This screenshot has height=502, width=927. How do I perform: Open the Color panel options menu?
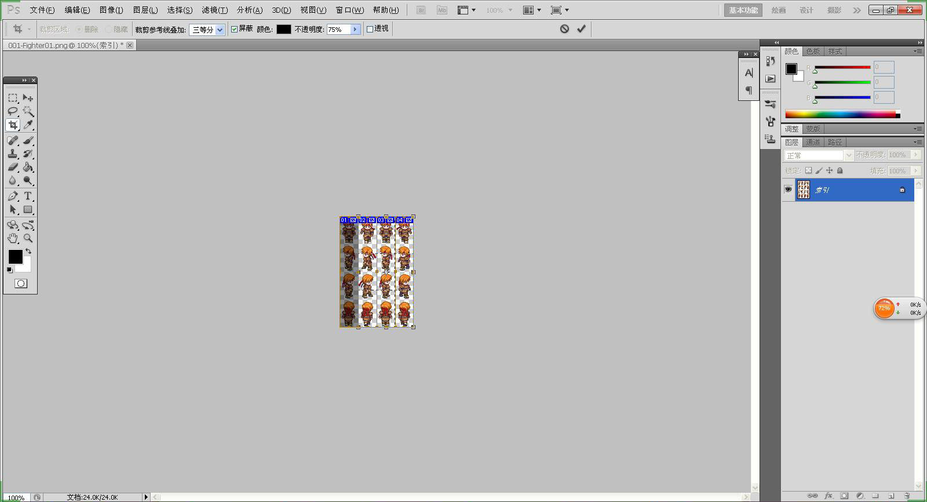click(918, 51)
